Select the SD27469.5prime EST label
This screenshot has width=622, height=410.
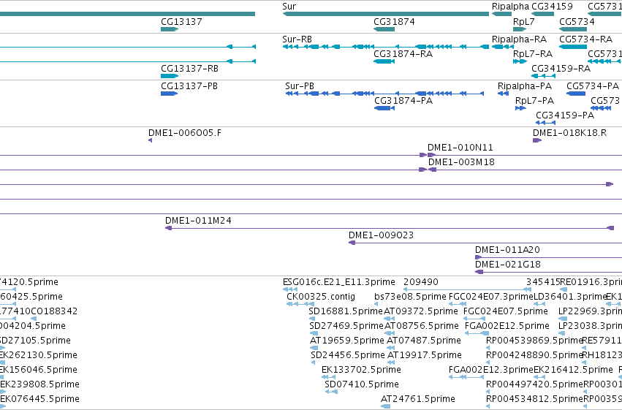(x=346, y=326)
